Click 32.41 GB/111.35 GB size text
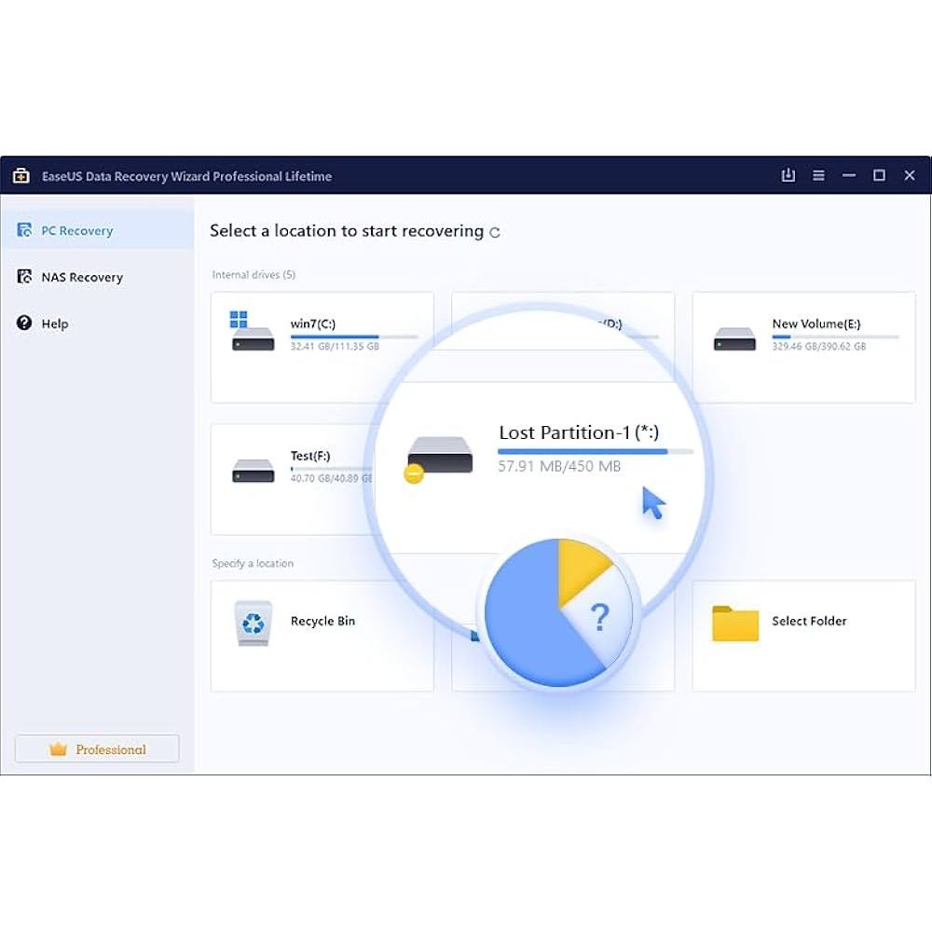The height and width of the screenshot is (932, 932). (335, 347)
